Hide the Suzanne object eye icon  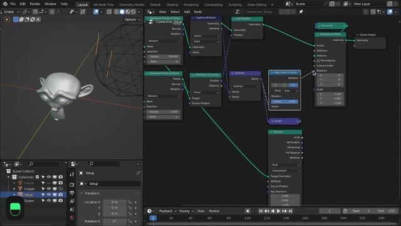49,201
